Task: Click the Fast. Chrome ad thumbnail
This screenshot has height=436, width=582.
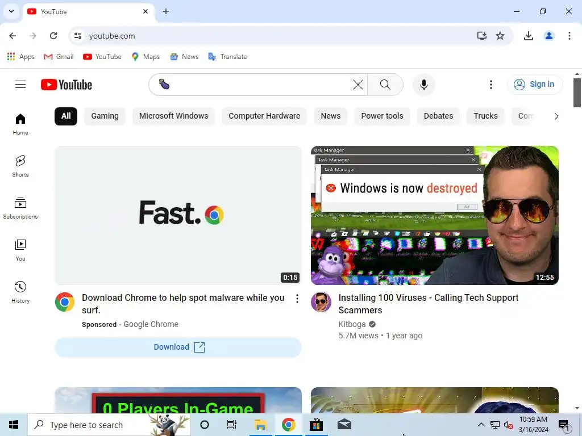Action: 178,215
